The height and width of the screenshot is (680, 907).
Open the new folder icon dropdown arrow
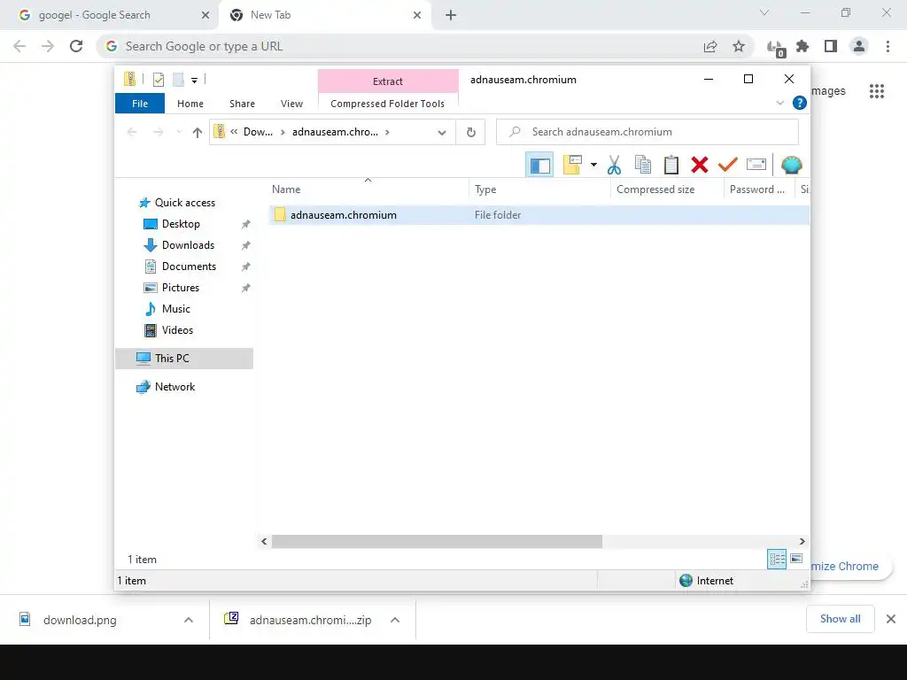tap(593, 165)
